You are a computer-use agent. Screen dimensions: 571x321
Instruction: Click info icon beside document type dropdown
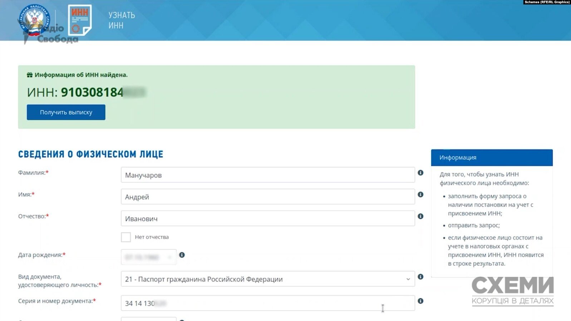pyautogui.click(x=420, y=277)
